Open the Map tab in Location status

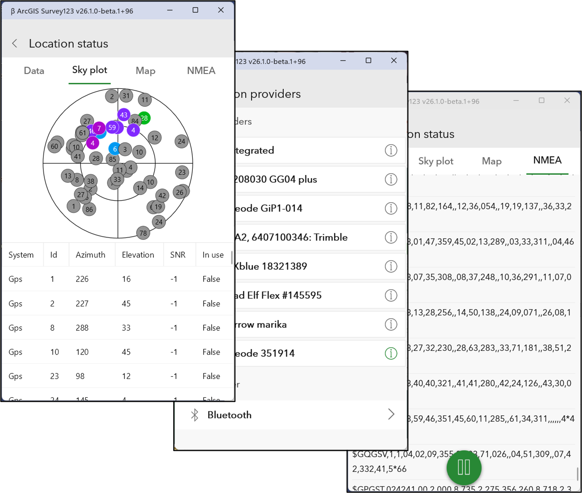(145, 71)
